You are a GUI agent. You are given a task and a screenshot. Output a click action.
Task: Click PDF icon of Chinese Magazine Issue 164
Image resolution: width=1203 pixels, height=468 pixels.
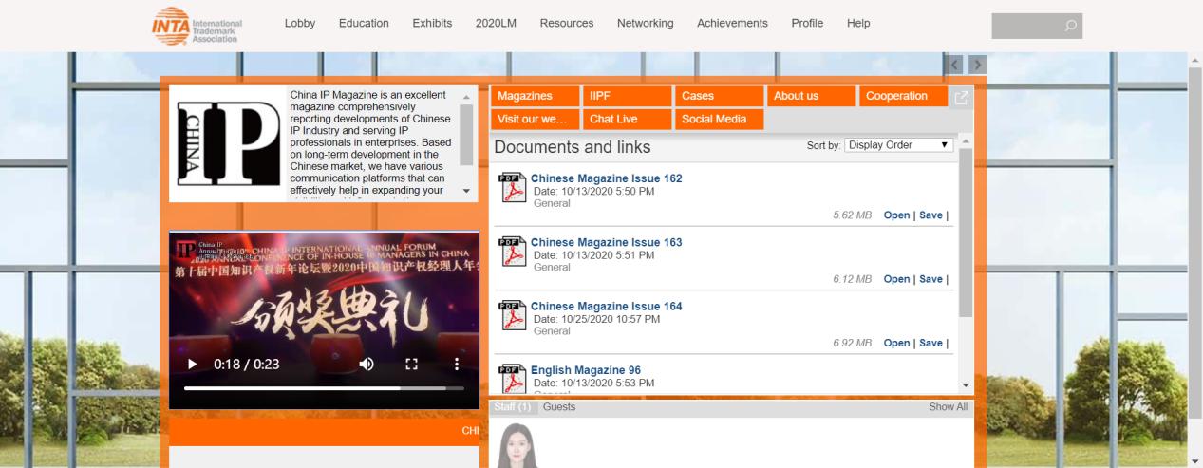tap(512, 315)
